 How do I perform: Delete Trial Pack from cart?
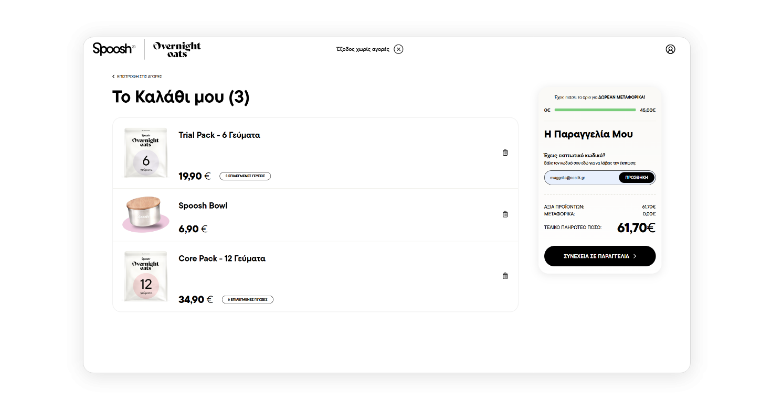(x=505, y=153)
